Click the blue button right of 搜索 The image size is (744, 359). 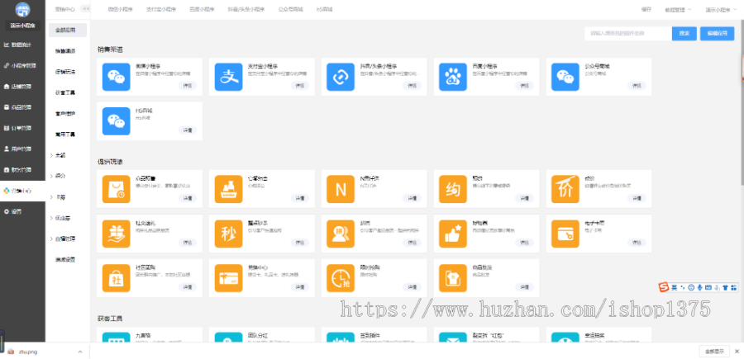717,34
